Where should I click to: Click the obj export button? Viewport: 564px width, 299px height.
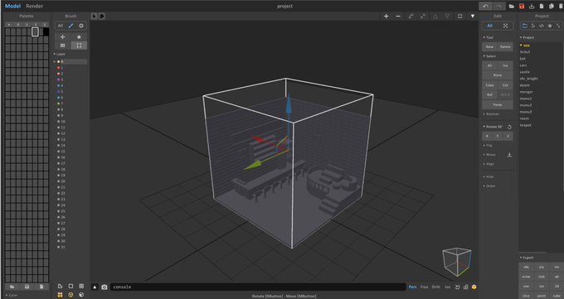pos(526,267)
